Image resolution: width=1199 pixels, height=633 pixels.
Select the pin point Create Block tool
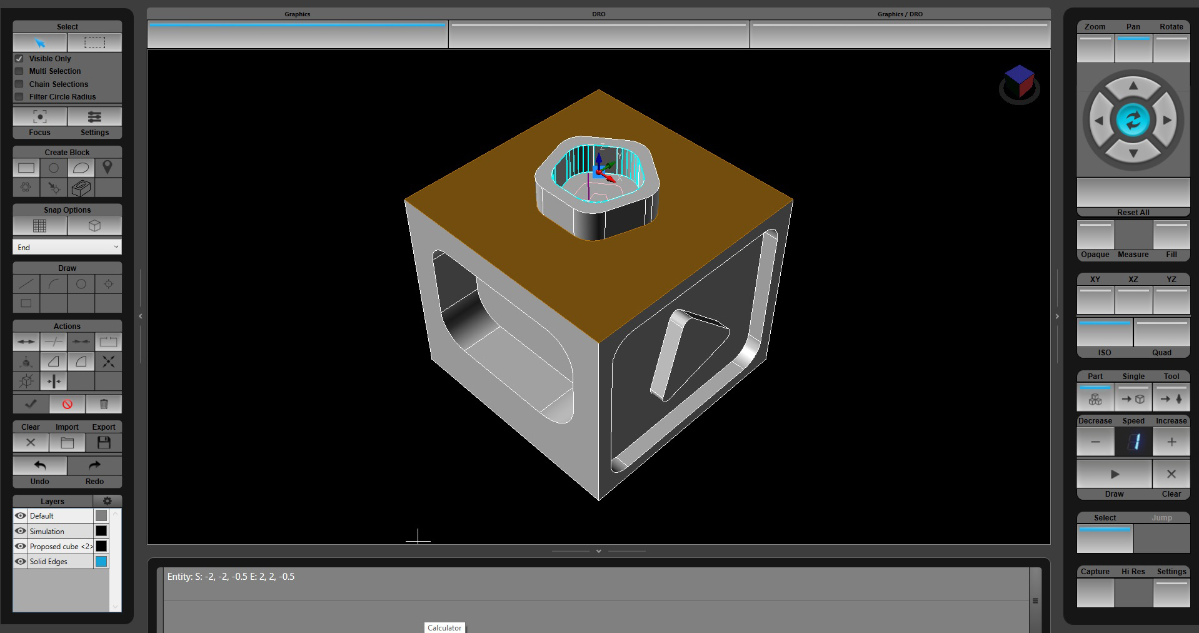pyautogui.click(x=108, y=168)
